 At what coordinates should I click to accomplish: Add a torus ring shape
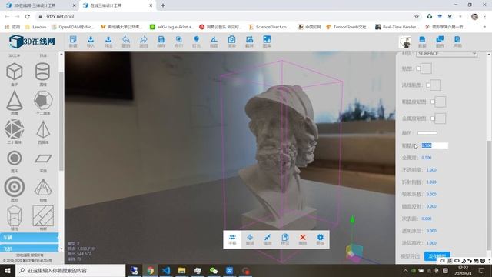point(15,158)
